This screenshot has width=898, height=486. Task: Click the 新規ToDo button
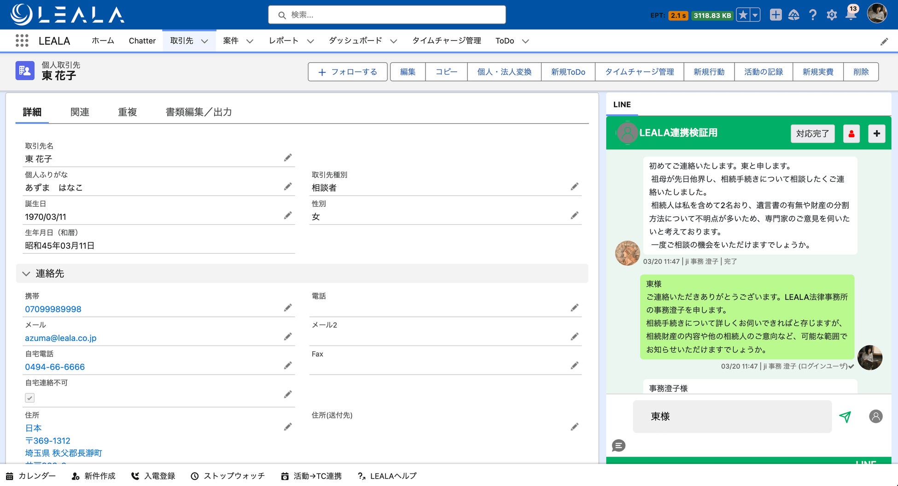pos(568,72)
